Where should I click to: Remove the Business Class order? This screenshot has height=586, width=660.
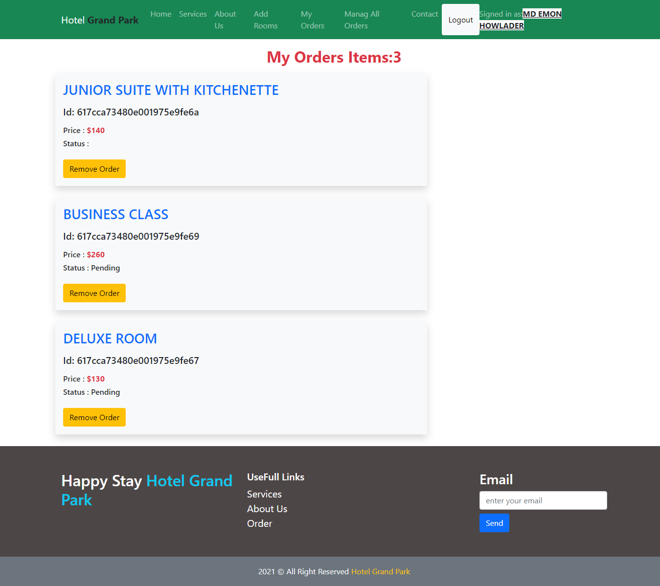pos(94,293)
